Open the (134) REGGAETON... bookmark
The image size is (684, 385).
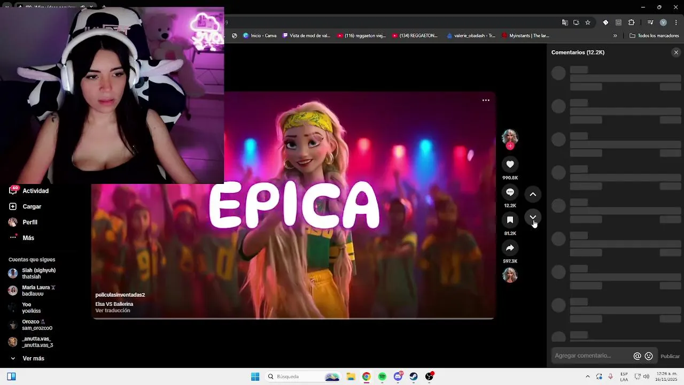tap(415, 36)
